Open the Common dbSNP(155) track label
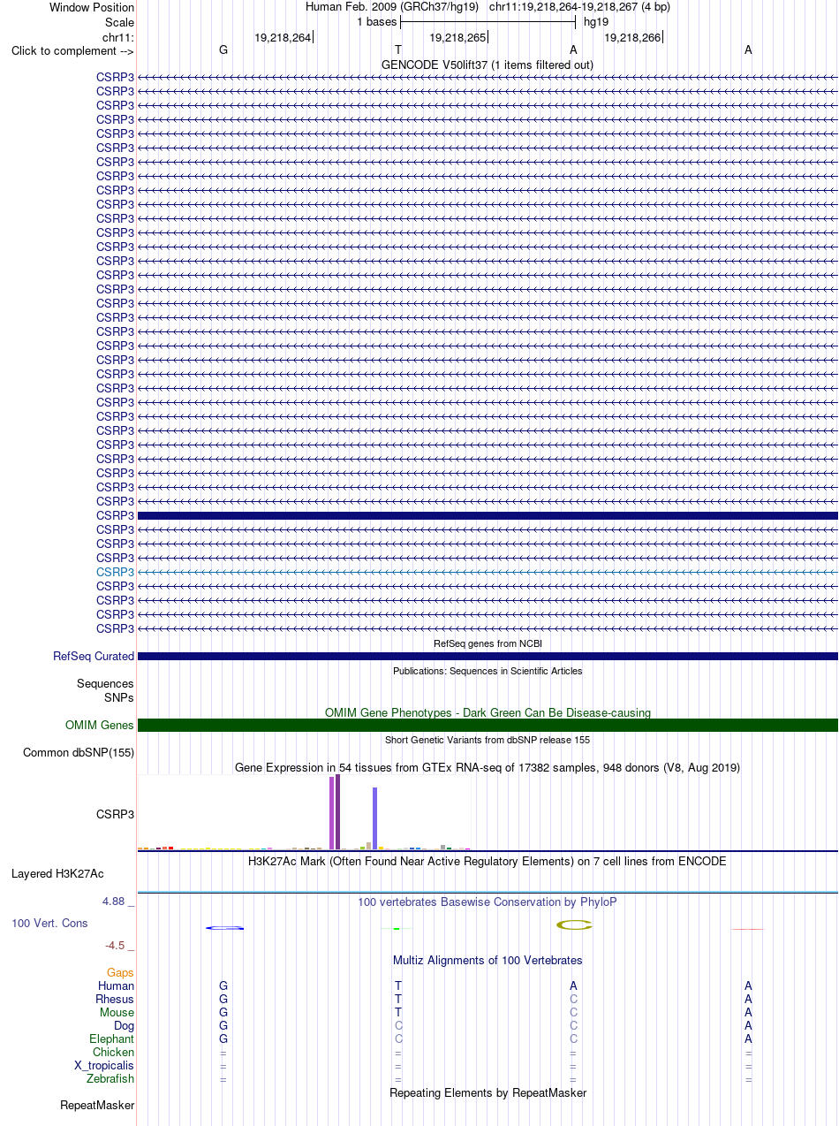The width and height of the screenshot is (839, 1126). pos(79,753)
